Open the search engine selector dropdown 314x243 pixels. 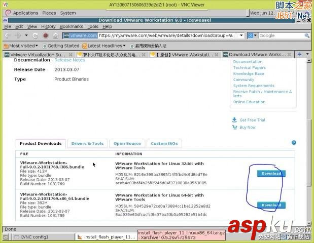pos(252,35)
